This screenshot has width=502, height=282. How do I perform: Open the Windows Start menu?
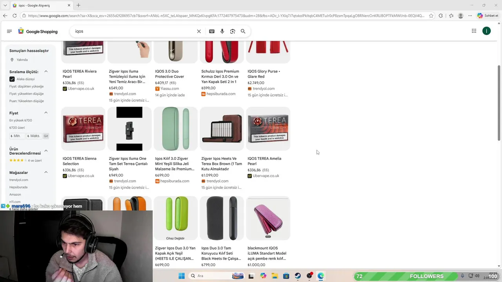(182, 276)
